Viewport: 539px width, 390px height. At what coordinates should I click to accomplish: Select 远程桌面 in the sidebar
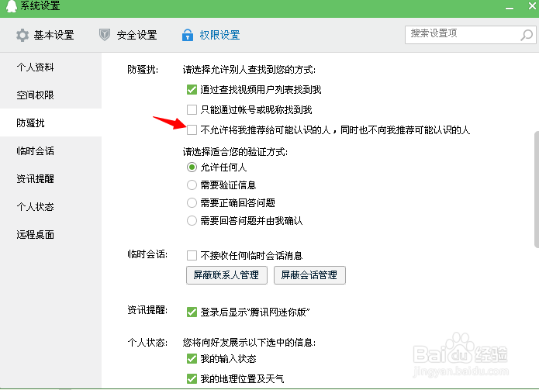(51, 235)
